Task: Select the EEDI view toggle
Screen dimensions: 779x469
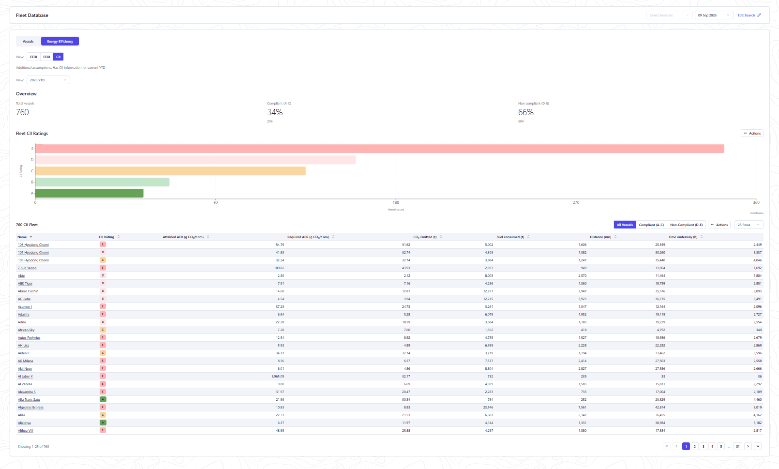Action: coord(33,57)
